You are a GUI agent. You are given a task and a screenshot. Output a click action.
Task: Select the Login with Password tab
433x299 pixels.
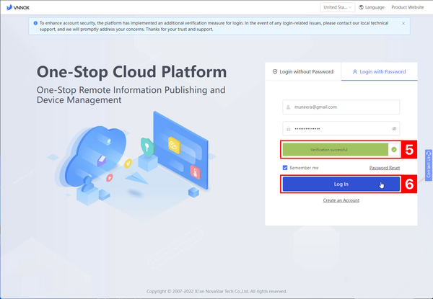(379, 72)
